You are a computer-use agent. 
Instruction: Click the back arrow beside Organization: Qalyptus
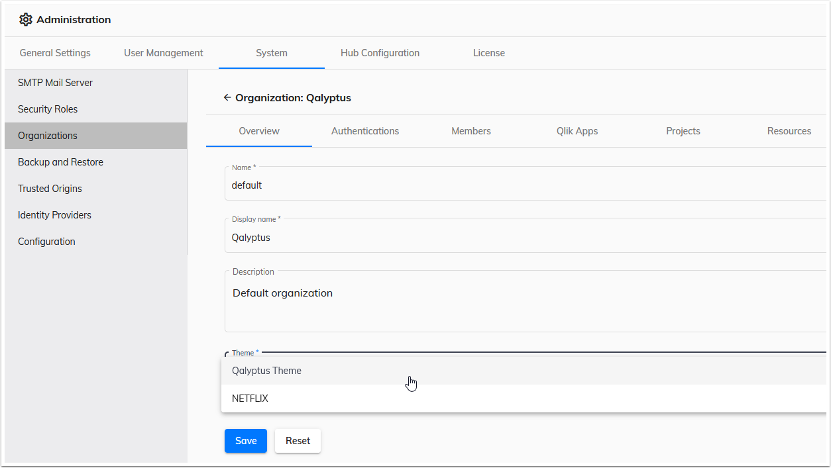227,97
